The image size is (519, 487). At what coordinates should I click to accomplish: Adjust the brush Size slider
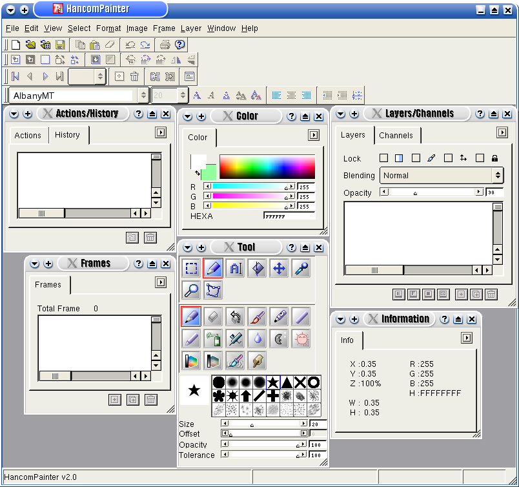pyautogui.click(x=265, y=424)
